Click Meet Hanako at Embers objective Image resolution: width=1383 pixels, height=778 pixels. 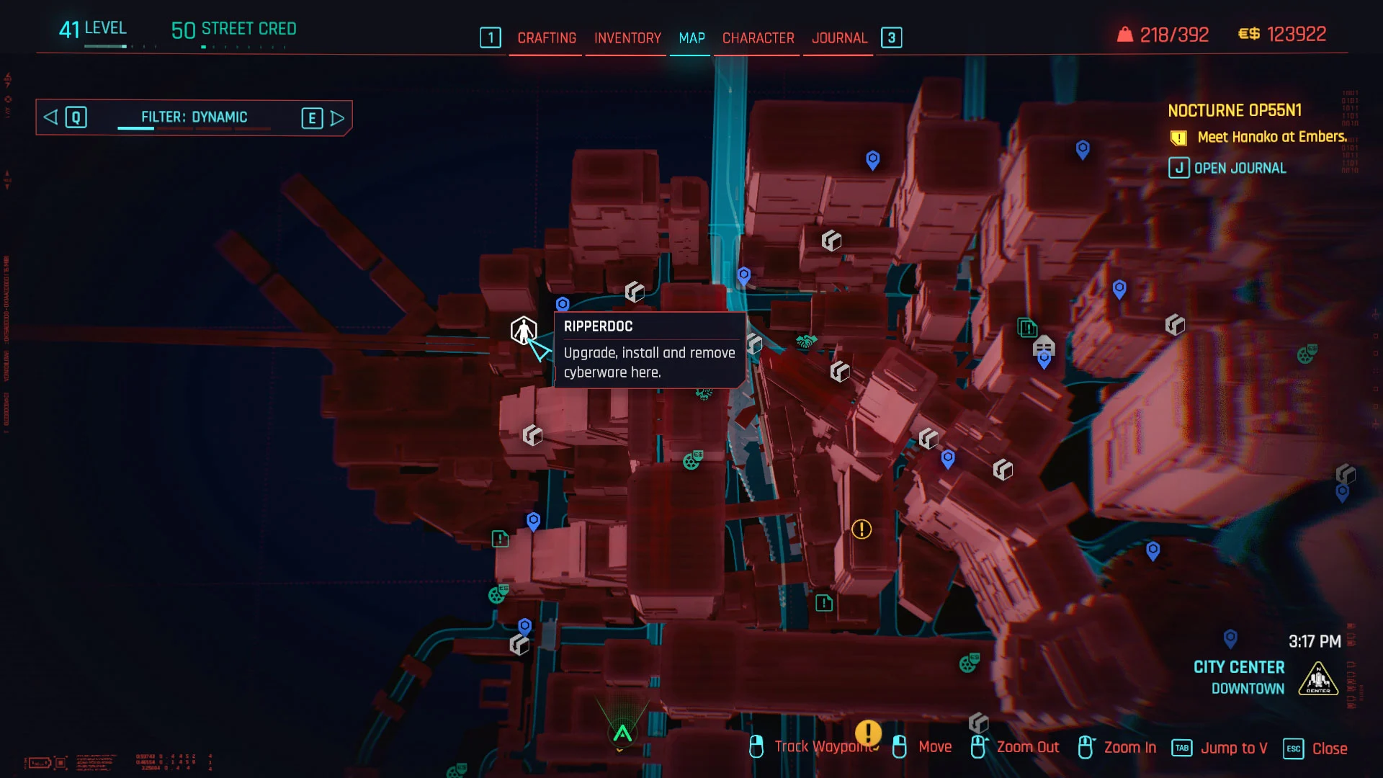(x=1273, y=138)
